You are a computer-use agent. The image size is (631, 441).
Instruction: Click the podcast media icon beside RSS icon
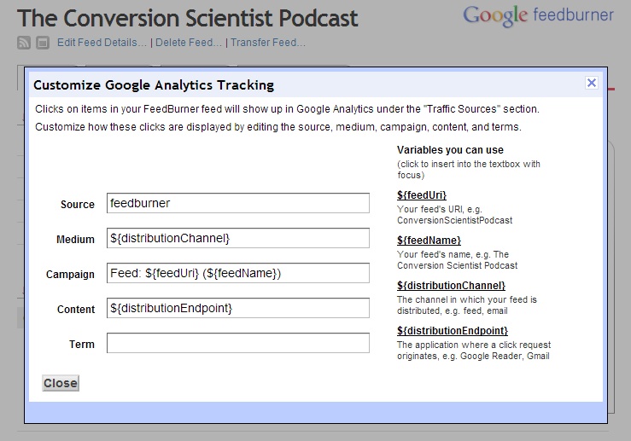pyautogui.click(x=43, y=43)
